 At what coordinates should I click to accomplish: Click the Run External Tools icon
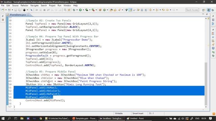[93, 10]
